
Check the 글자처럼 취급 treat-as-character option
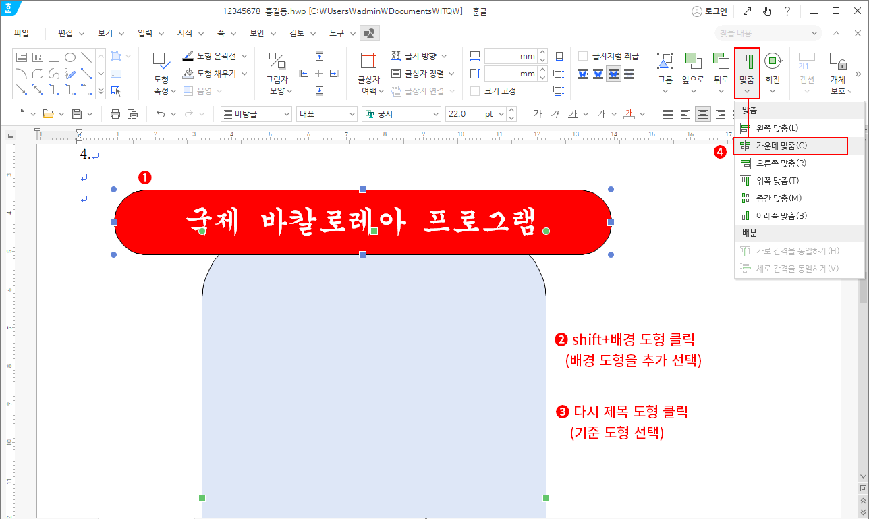tap(582, 55)
